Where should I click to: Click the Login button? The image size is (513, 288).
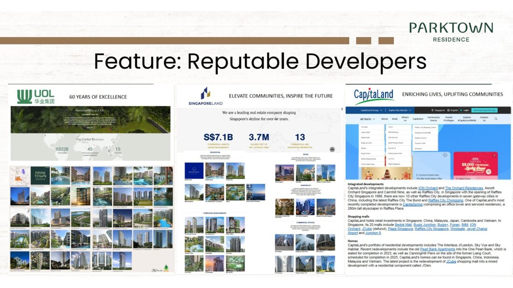click(464, 110)
